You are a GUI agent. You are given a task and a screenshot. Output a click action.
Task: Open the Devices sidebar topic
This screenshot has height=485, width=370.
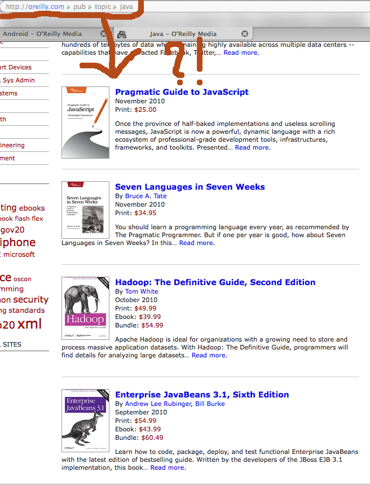pyautogui.click(x=16, y=67)
